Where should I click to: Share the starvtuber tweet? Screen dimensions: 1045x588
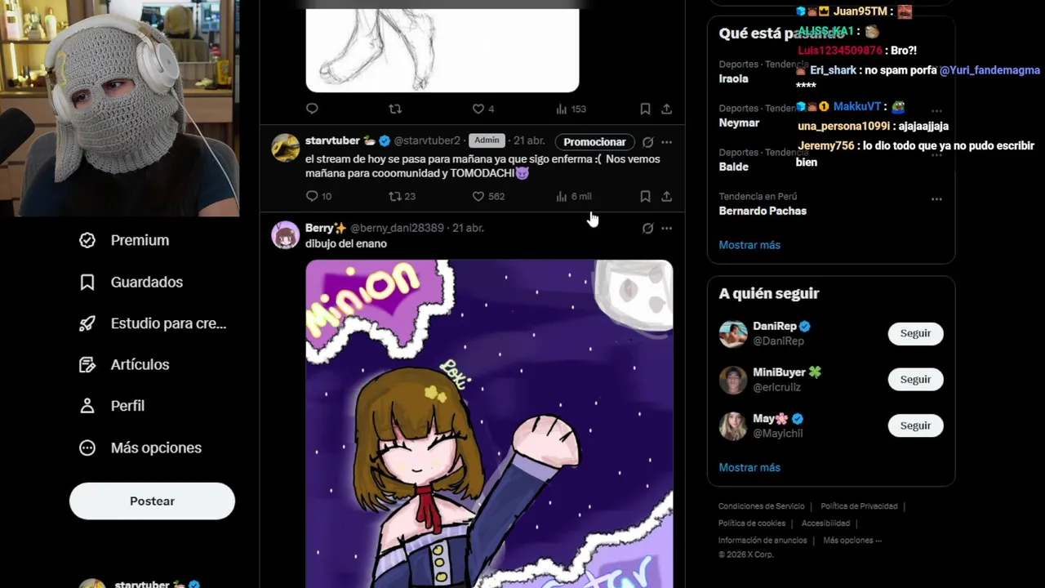[666, 197]
